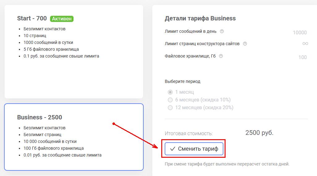Click the 10000 message limit value field
This screenshot has height=176, width=317.
coord(300,32)
